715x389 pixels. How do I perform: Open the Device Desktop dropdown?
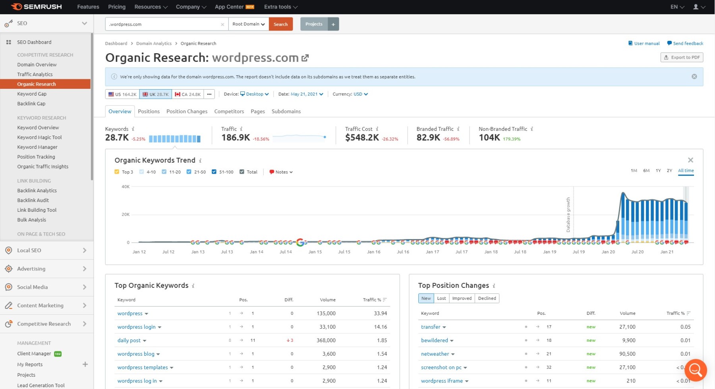point(255,94)
